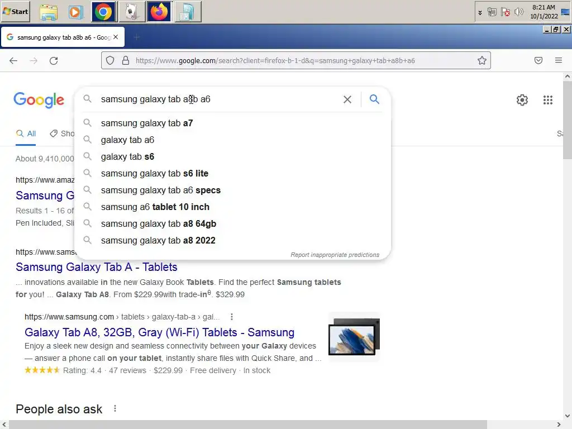Open Action Center flag tray icon
This screenshot has height=429, width=572.
tap(505, 12)
